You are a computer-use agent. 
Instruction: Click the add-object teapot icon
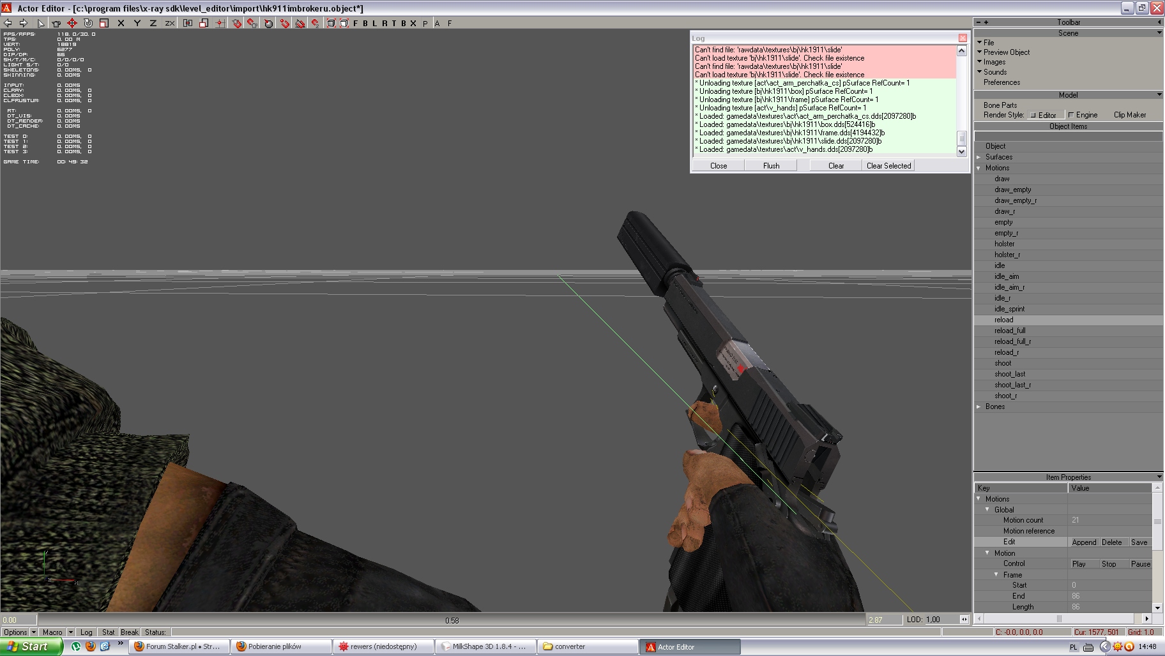56,23
